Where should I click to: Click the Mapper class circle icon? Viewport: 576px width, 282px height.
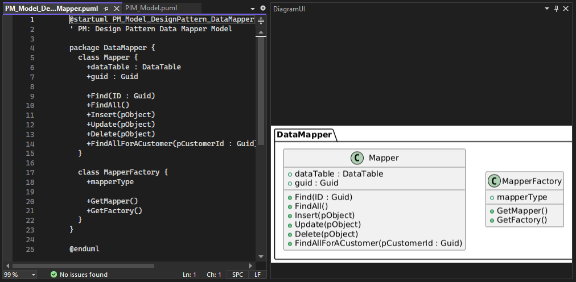click(x=356, y=158)
